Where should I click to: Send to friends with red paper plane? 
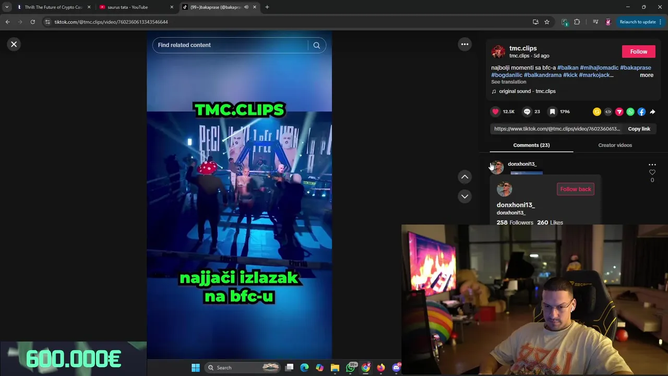[619, 112]
